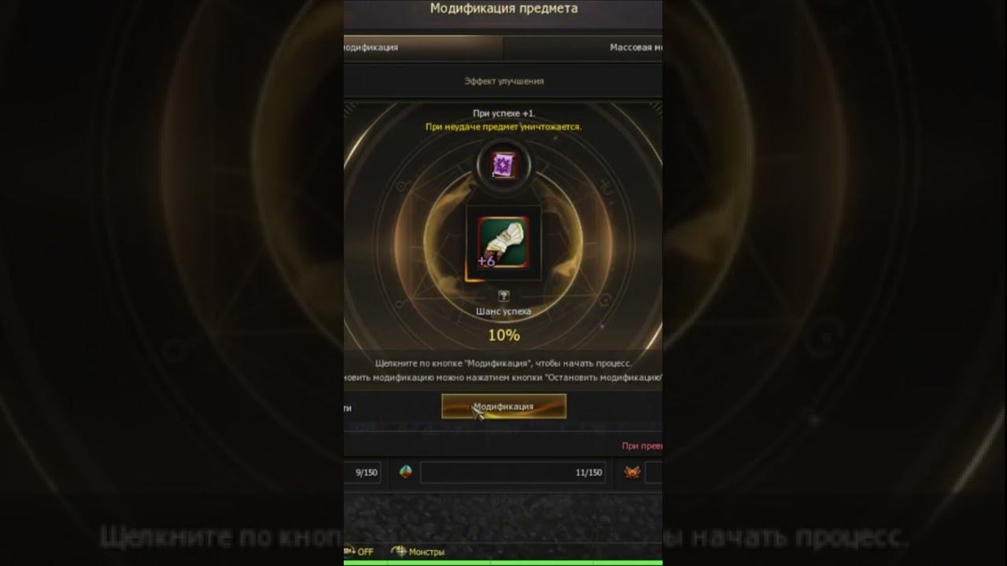Click the 10% success chance value
This screenshot has height=566, width=1007.
click(x=503, y=335)
